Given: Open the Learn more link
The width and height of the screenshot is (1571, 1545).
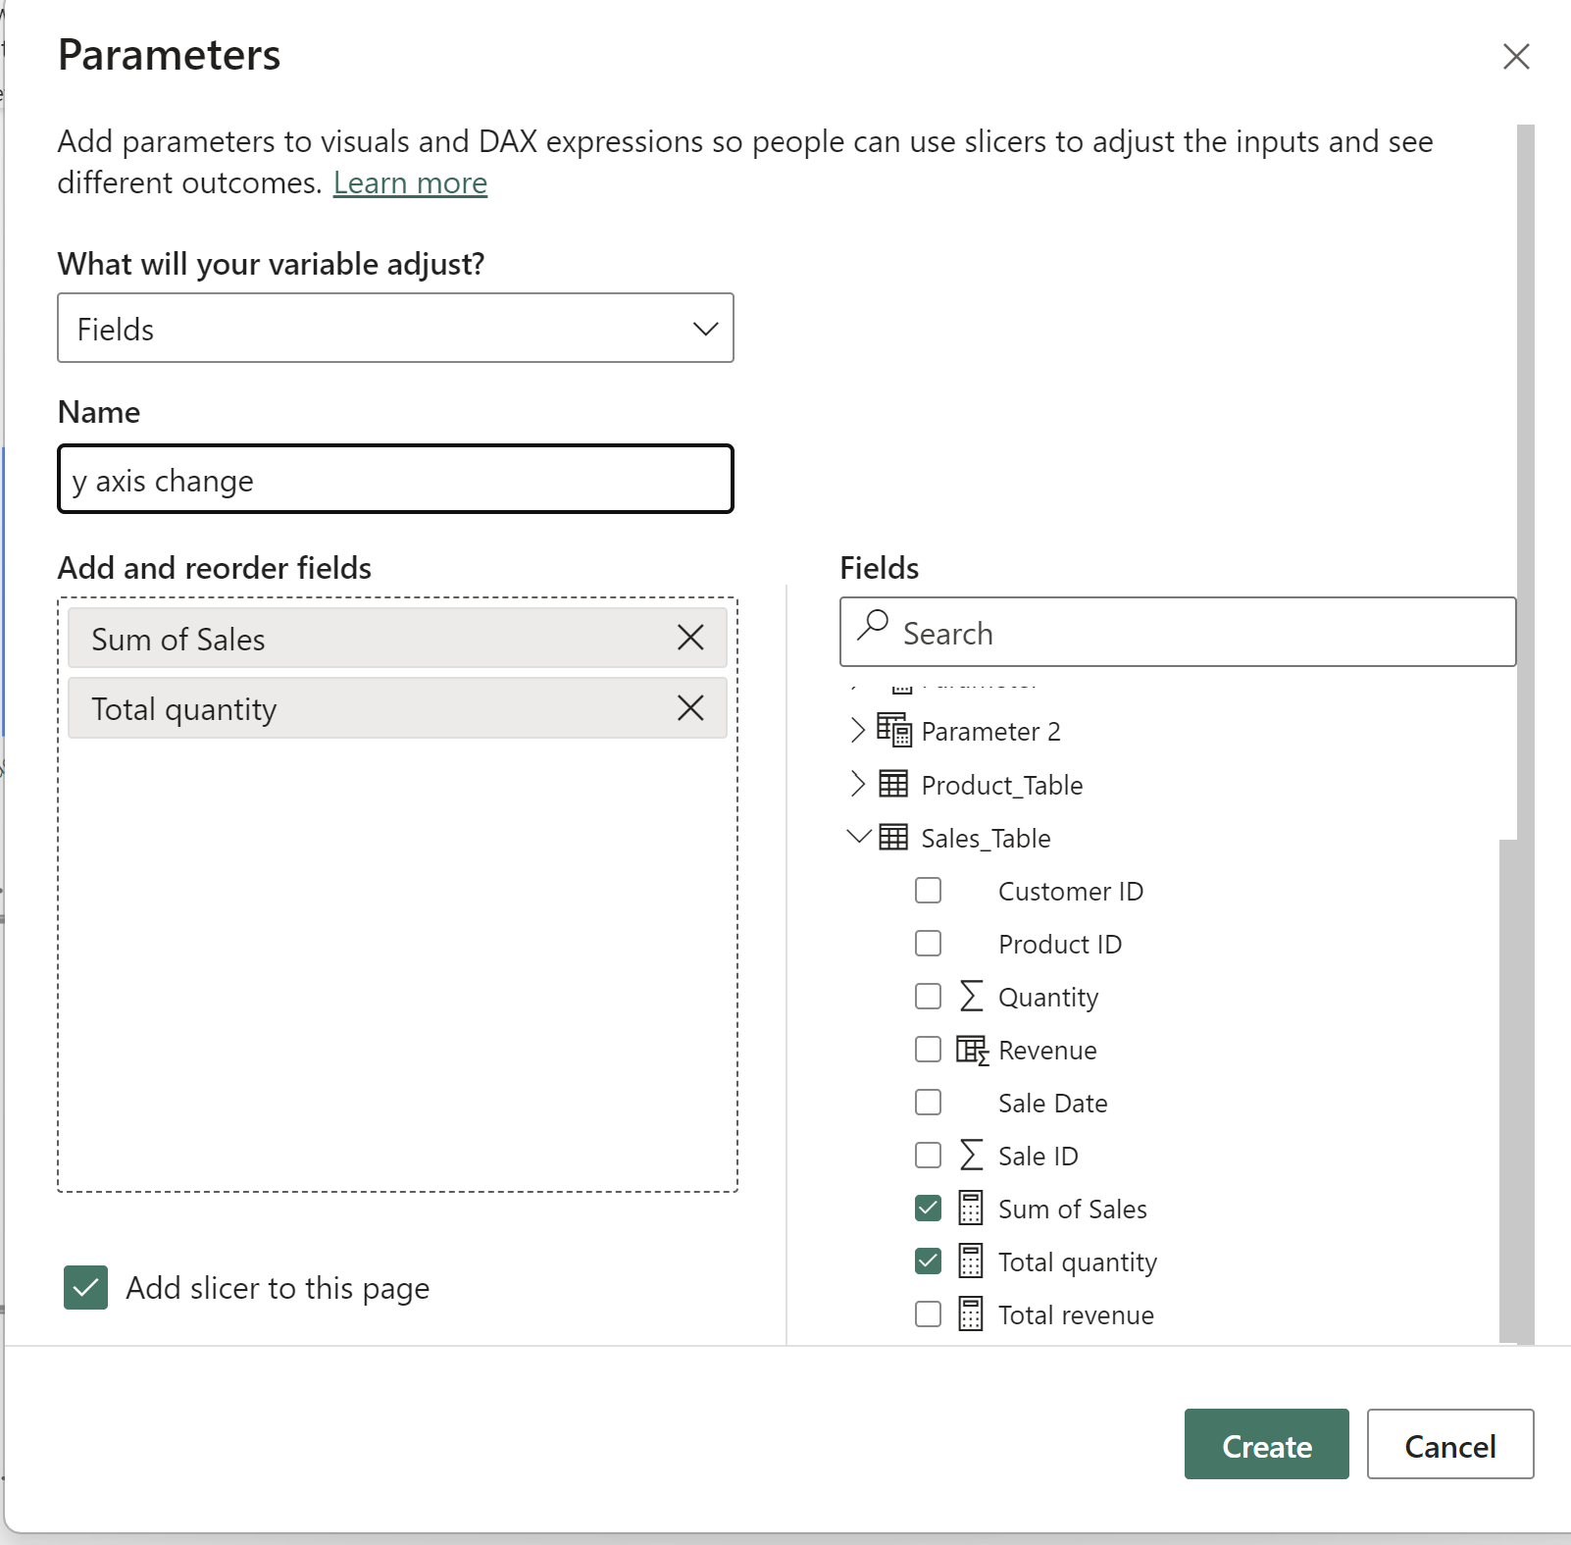Looking at the screenshot, I should tap(410, 183).
